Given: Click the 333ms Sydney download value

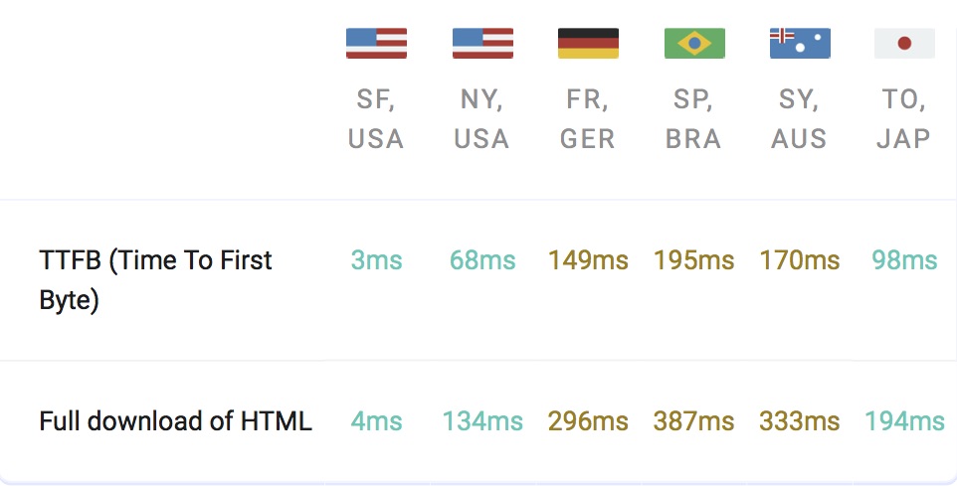Looking at the screenshot, I should coord(800,421).
